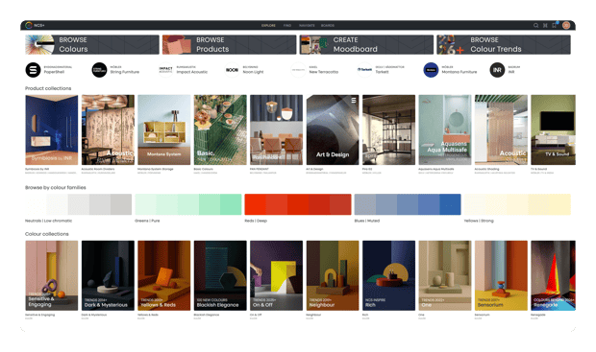Viewport: 596px width, 352px height.
Task: Open the PAN Pendant collection thumbnail
Action: tap(276, 129)
